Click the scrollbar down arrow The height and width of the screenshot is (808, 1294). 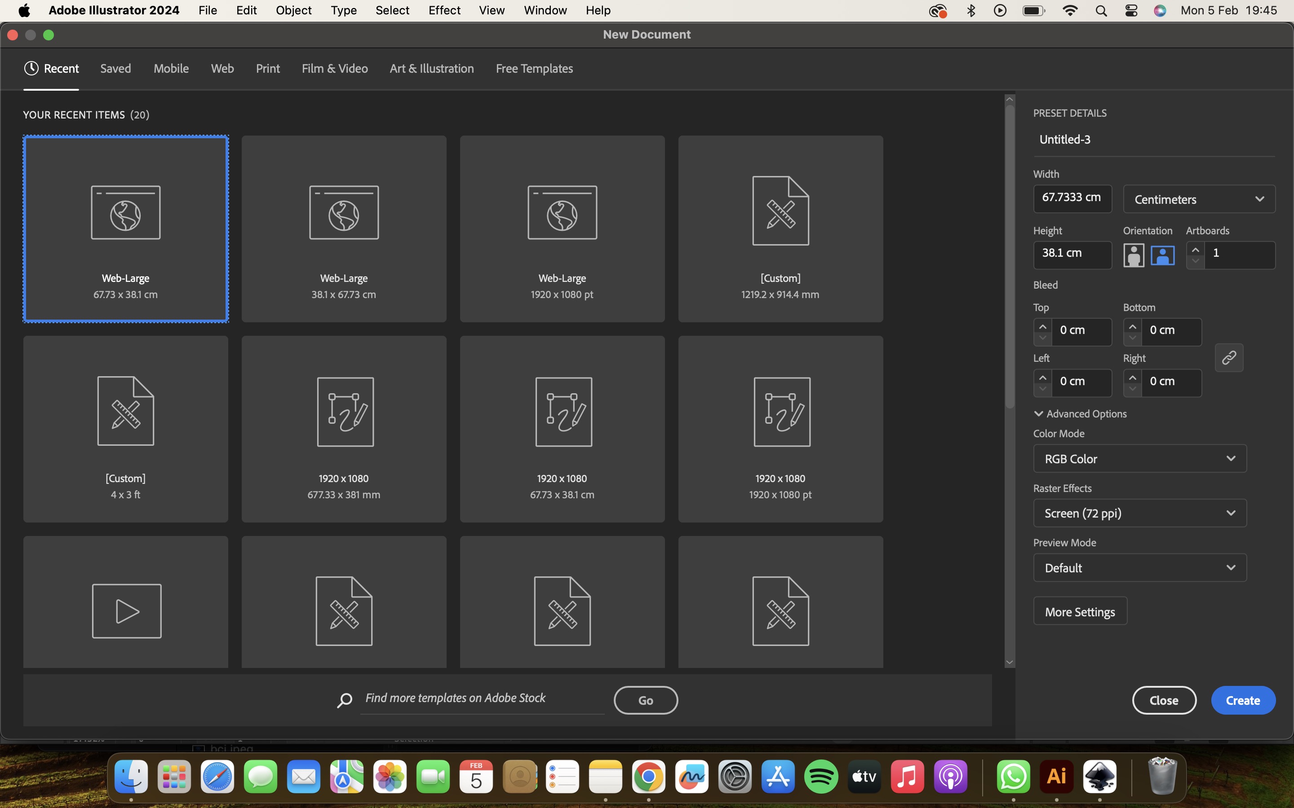(x=1010, y=662)
